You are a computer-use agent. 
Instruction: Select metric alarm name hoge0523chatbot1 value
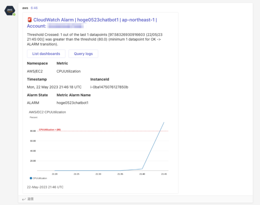(72, 103)
